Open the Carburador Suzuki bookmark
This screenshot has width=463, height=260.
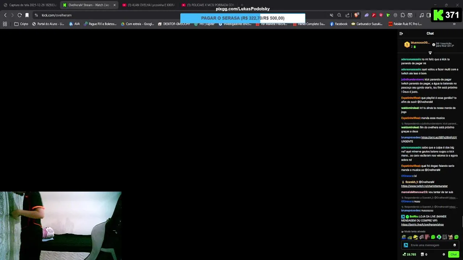367,24
